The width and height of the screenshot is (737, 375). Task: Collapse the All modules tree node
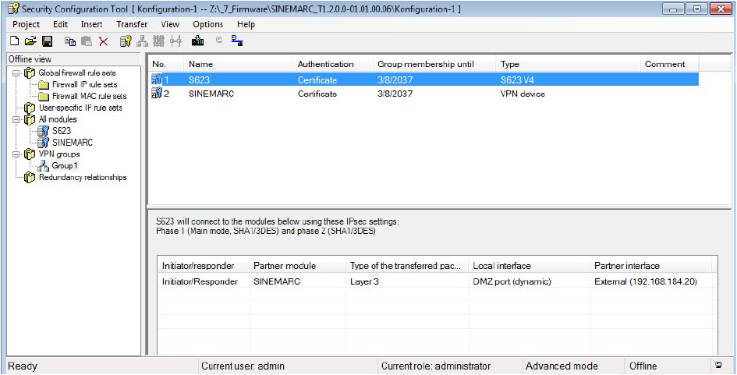pos(16,119)
